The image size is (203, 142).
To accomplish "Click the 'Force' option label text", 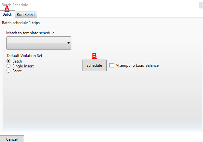I will tap(17, 71).
